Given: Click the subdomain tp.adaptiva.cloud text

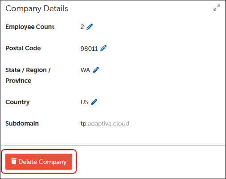Looking at the screenshot, I should (105, 124).
